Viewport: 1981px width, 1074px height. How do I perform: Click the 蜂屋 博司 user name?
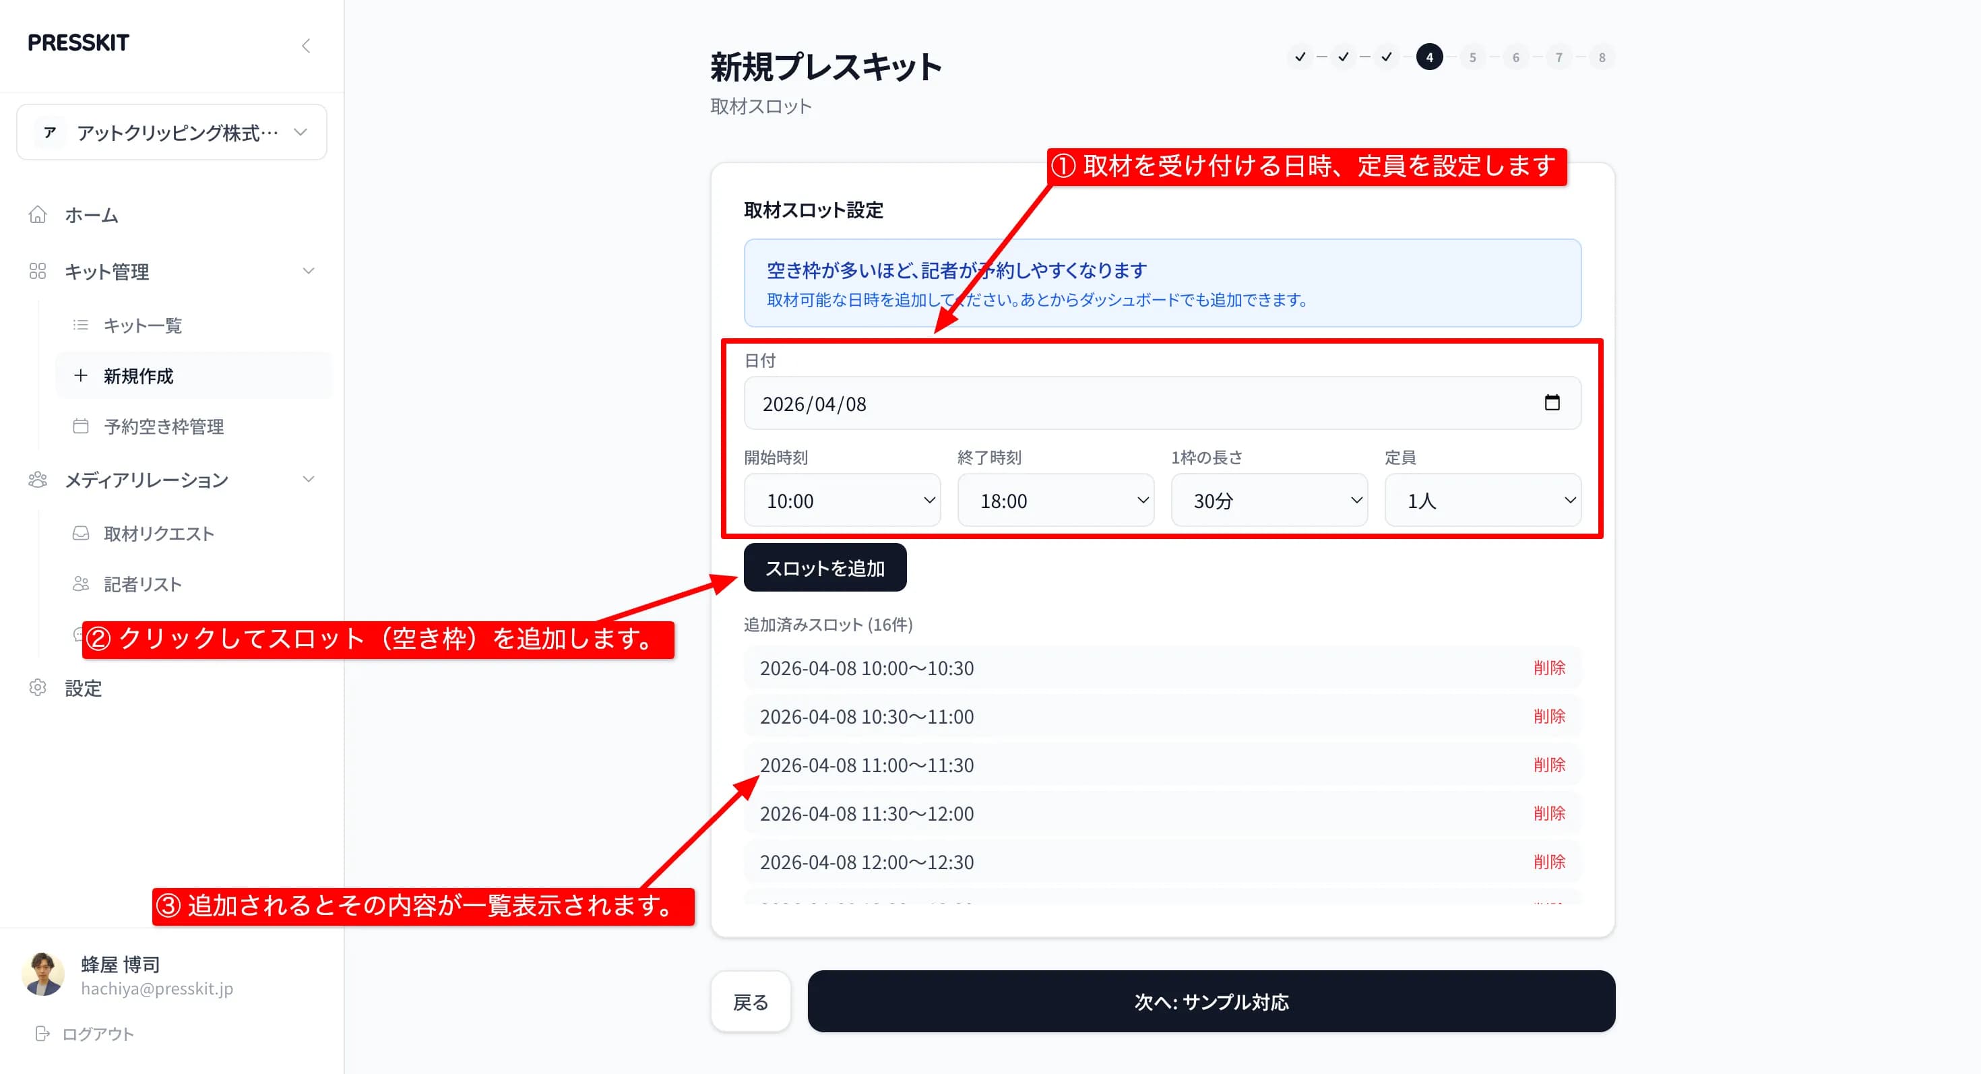pyautogui.click(x=121, y=964)
